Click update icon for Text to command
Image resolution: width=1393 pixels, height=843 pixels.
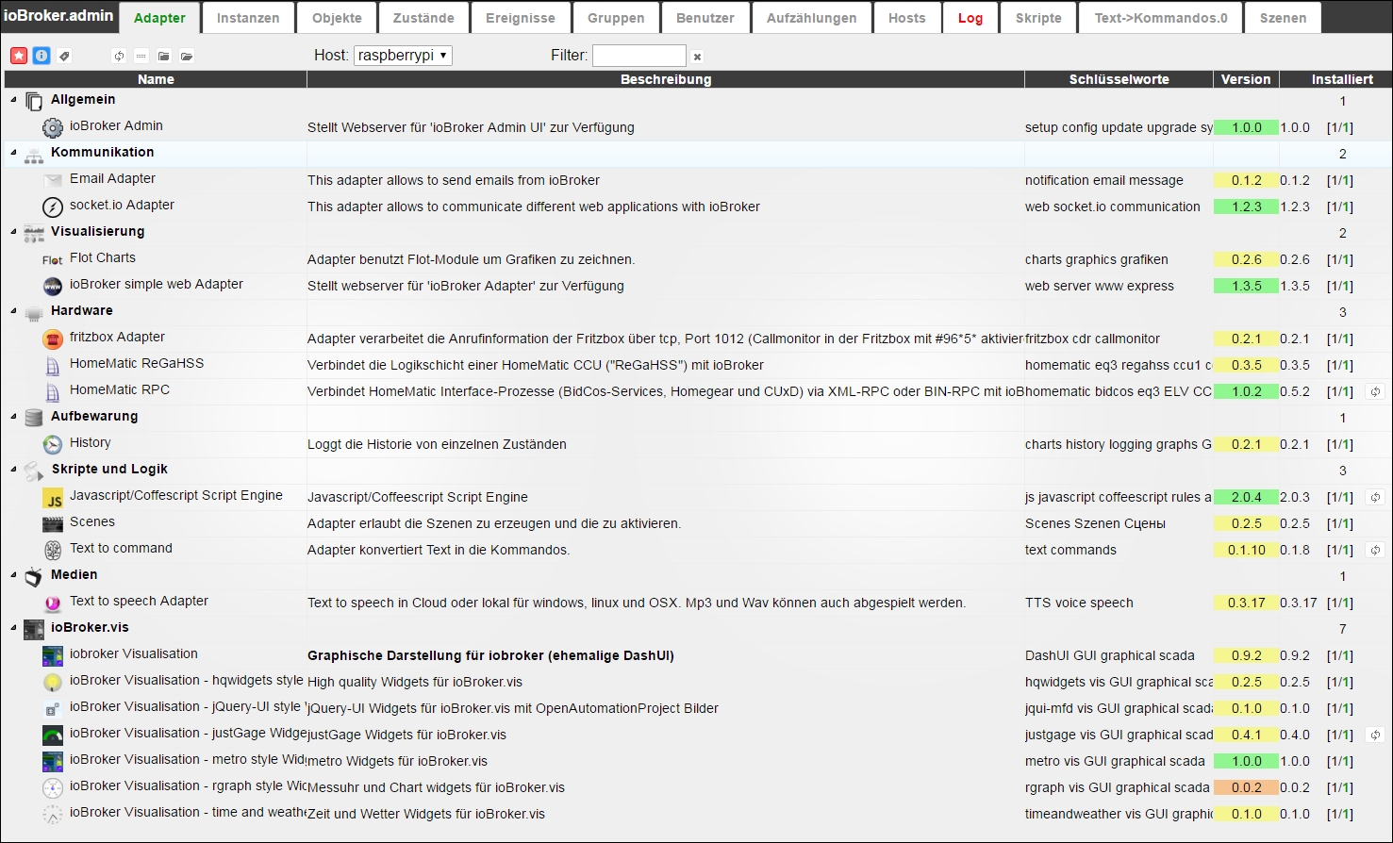(1375, 550)
